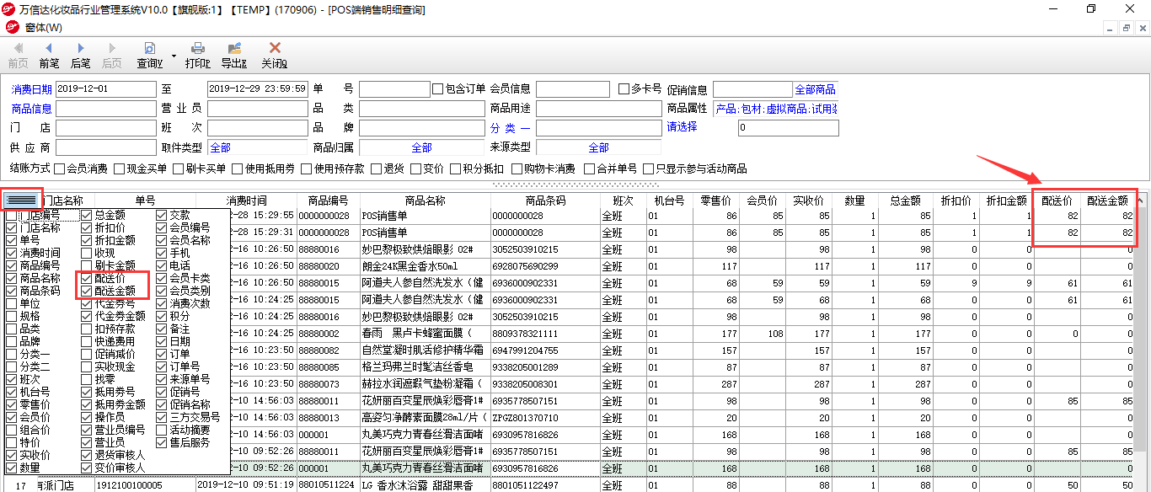Tick the 积分抵扣 checkbox
Screen dimensions: 1151x492
[x=455, y=168]
